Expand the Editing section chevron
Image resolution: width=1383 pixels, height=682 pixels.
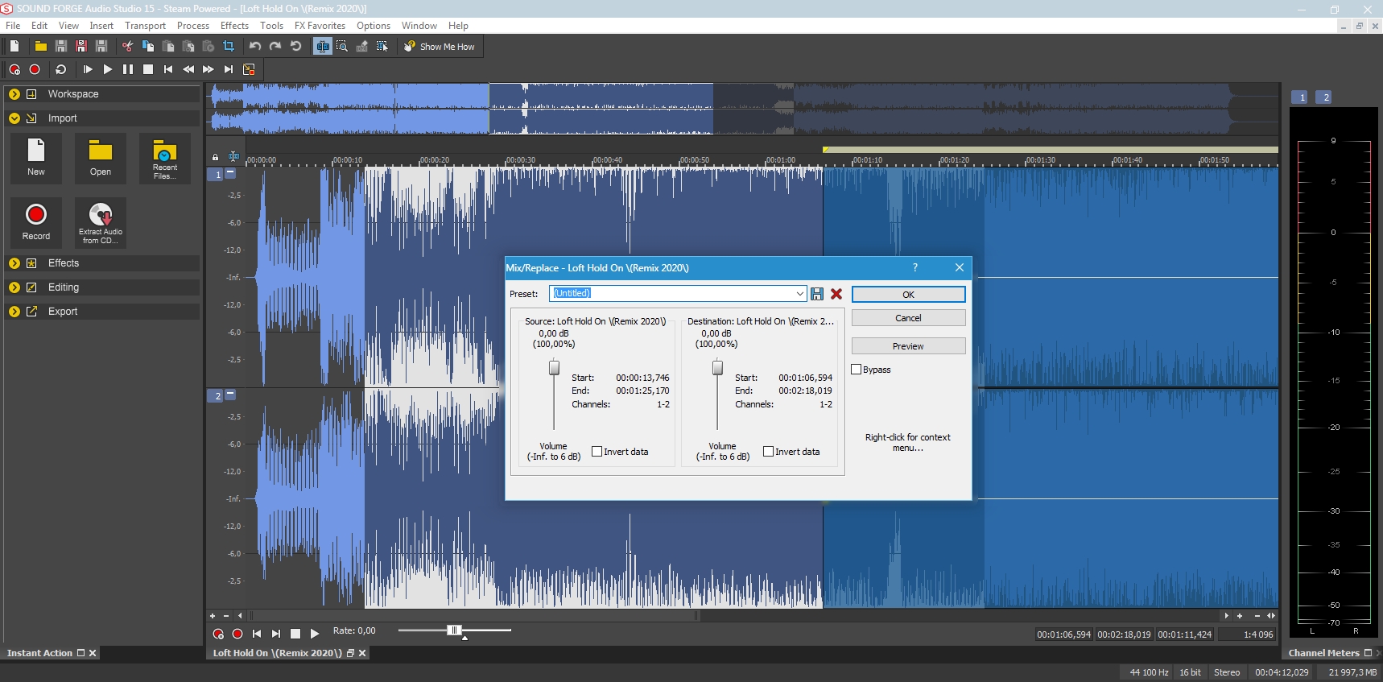[14, 287]
